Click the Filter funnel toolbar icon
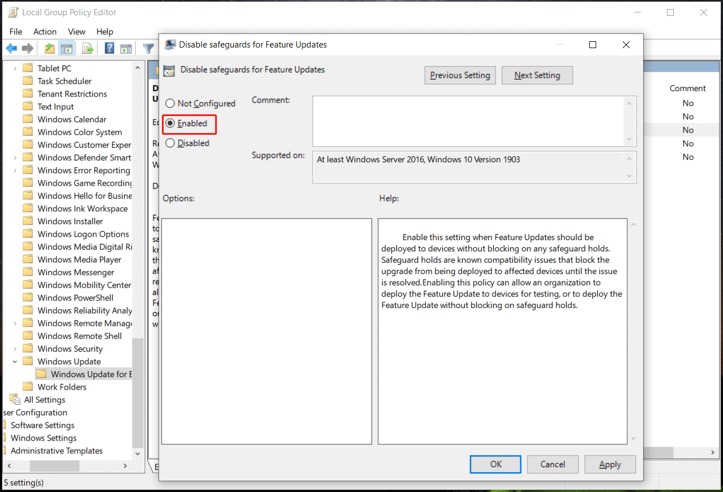Image resolution: width=723 pixels, height=492 pixels. (148, 49)
